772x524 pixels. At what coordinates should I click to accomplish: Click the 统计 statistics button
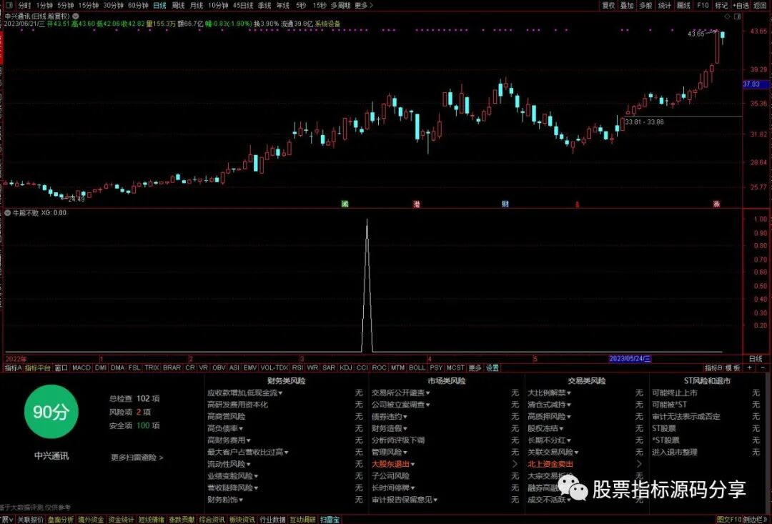pyautogui.click(x=665, y=6)
